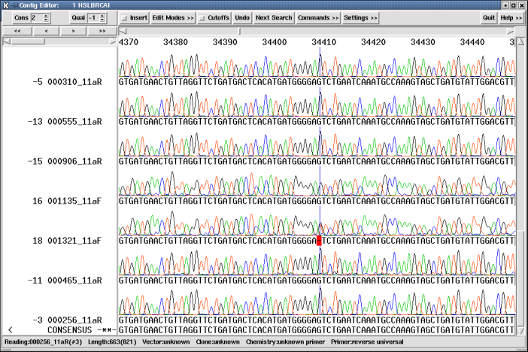This screenshot has width=528, height=352.
Task: Click the >> fast scroll right button
Action: click(x=102, y=31)
